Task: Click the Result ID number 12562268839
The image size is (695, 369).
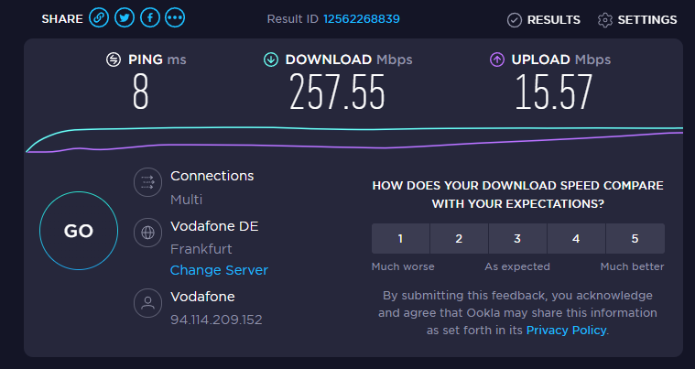Action: 335,18
